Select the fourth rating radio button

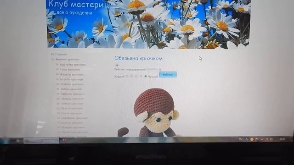point(141,76)
